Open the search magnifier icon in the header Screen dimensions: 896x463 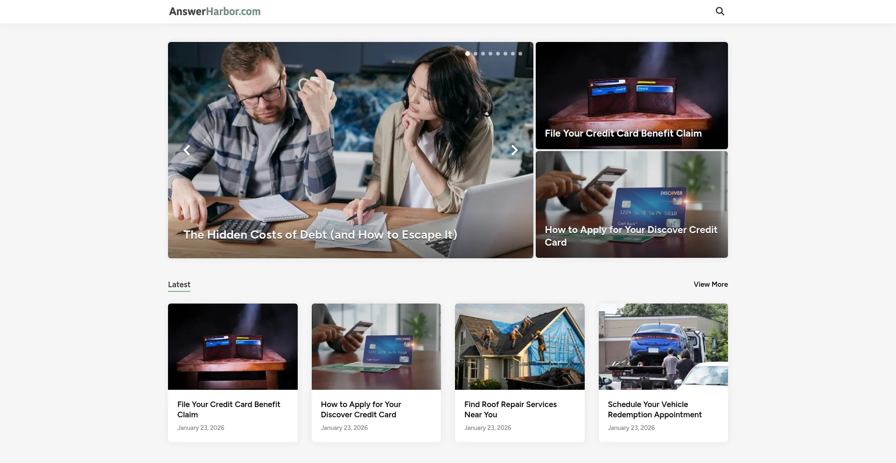coord(720,11)
